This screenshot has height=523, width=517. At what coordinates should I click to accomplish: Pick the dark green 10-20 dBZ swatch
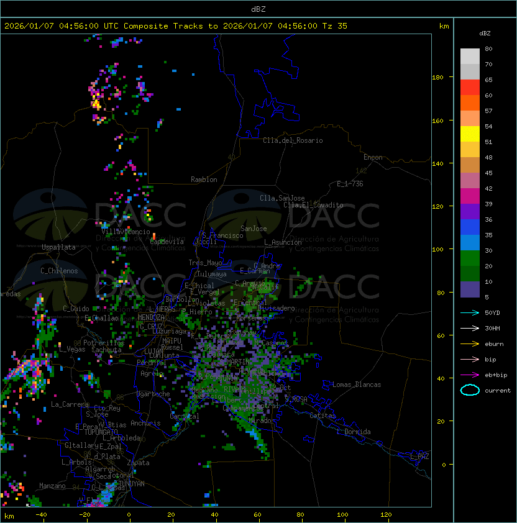[x=470, y=273]
